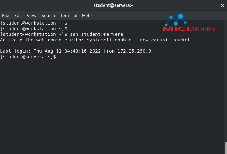Viewport: 227px width, 154px height.
Task: Click the ssh student@servera command text
Action: 96,34
